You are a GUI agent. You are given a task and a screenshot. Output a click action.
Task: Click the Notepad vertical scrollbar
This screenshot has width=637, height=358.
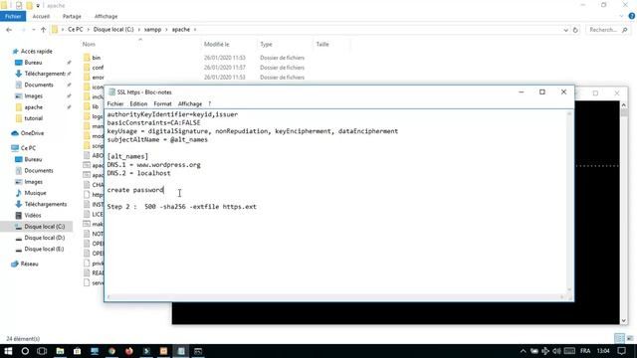(x=569, y=201)
